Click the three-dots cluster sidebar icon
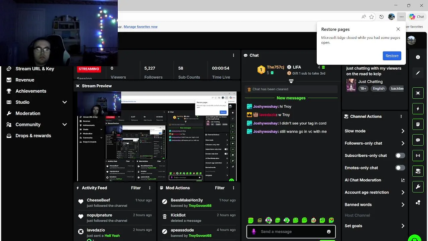Viewport: 428px width, 241px height. 418,203
